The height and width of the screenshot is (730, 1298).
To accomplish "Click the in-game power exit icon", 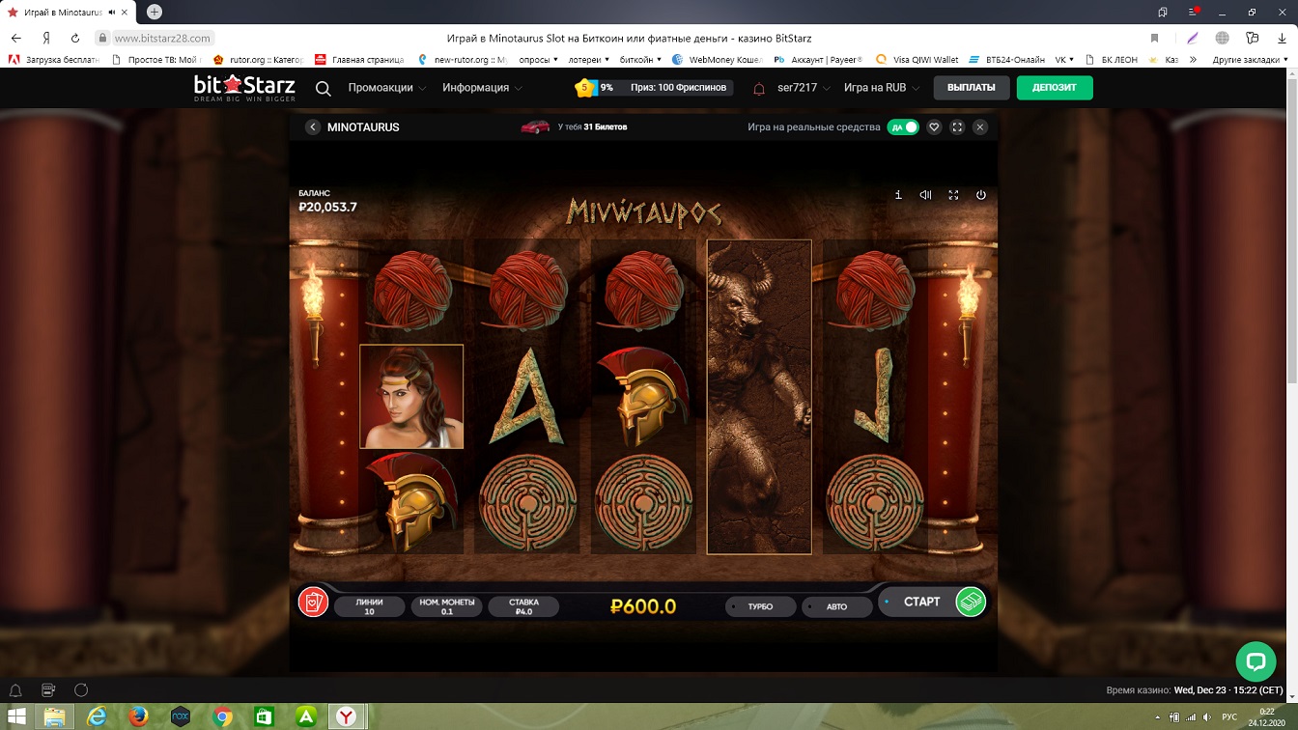I will (980, 195).
